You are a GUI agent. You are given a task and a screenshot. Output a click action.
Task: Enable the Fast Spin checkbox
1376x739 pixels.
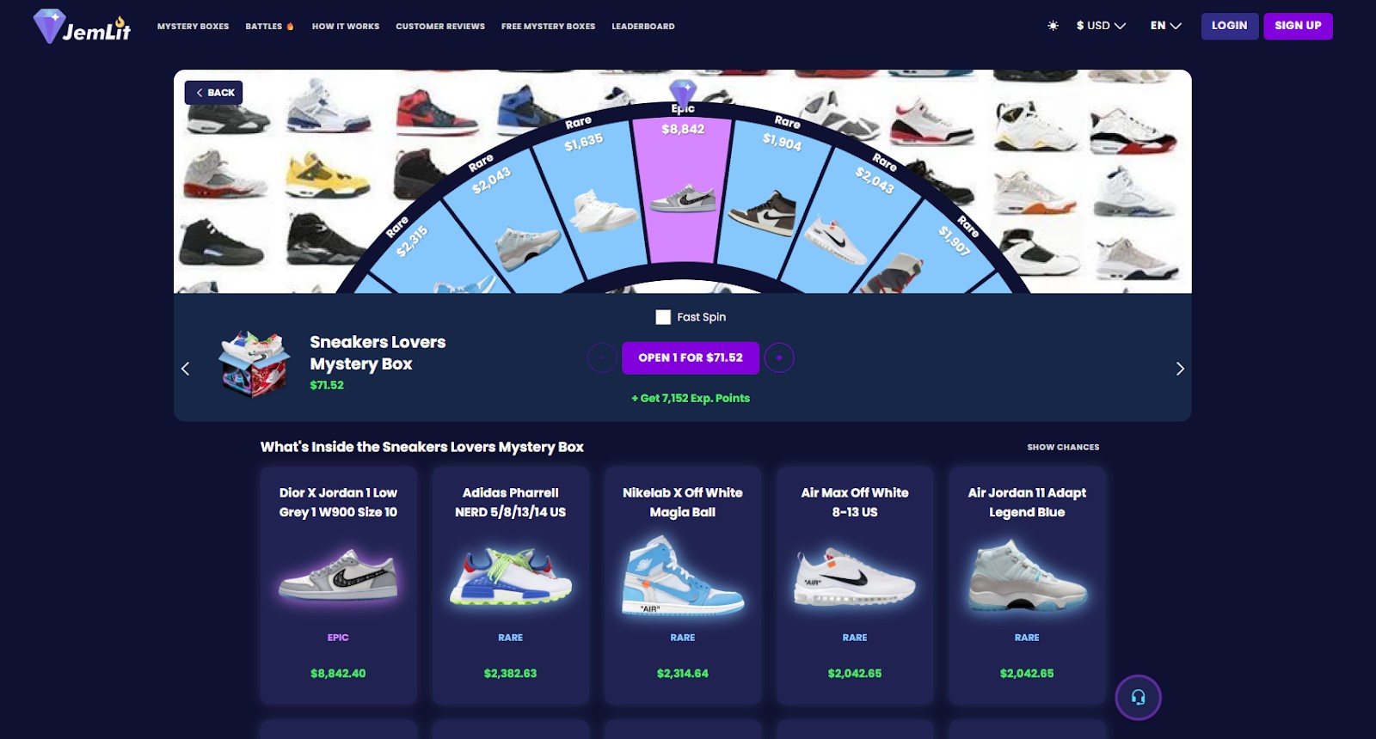click(x=663, y=317)
